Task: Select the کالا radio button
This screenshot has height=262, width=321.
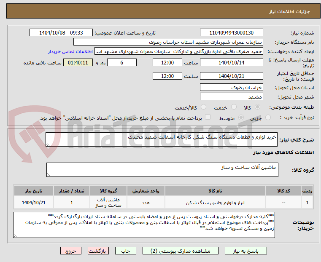Action: [258, 107]
